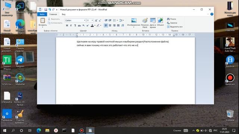The width and height of the screenshot is (239, 134).
Task: Click Замена replace button
Action: (x=172, y=23)
